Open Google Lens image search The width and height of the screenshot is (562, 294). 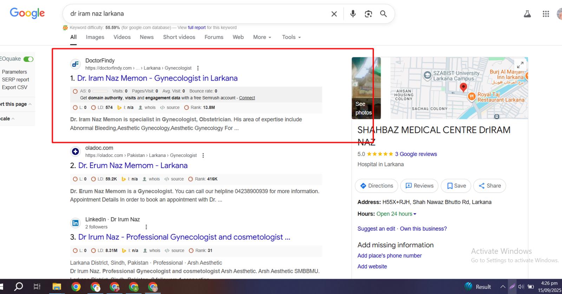[368, 14]
